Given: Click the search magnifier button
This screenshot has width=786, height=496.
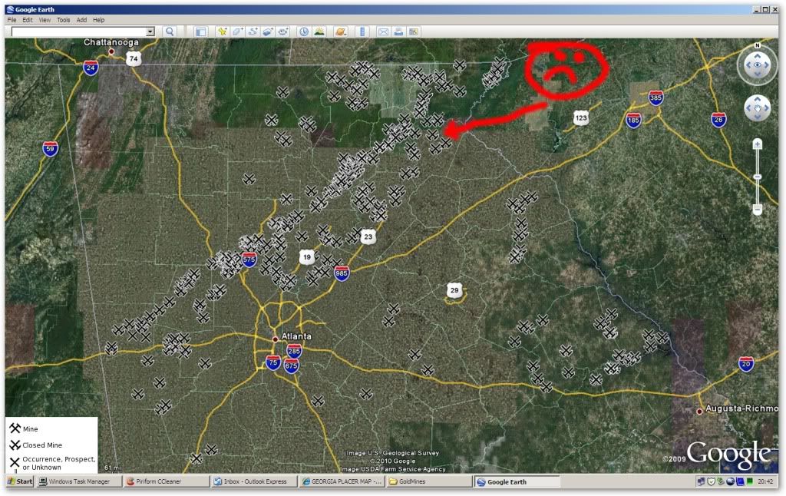Looking at the screenshot, I should [170, 31].
